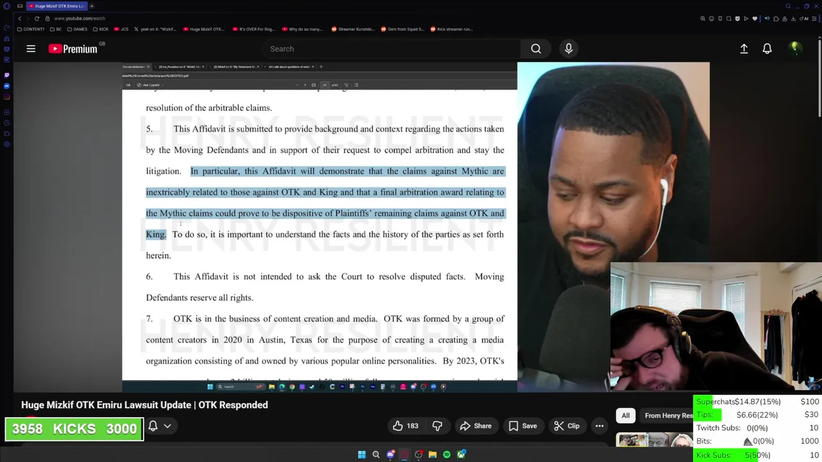Open the CONTENT? bookmarks folder
Image resolution: width=822 pixels, height=462 pixels.
(31, 29)
